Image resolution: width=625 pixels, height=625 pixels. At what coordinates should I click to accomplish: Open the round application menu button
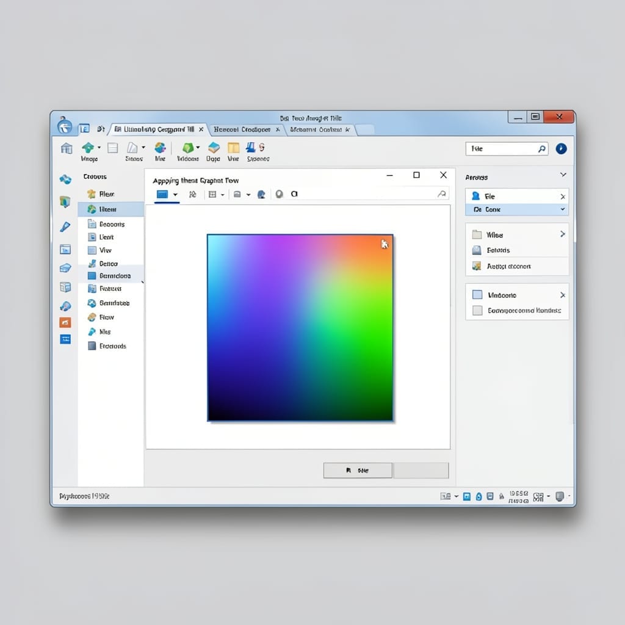[x=65, y=126]
